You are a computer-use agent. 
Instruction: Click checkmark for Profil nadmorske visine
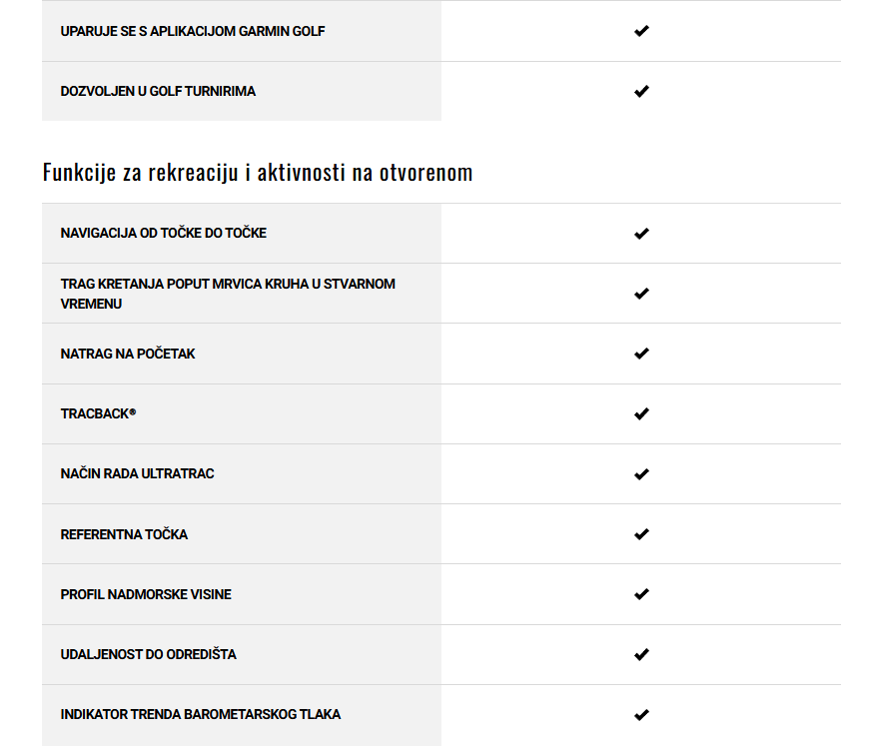point(641,594)
